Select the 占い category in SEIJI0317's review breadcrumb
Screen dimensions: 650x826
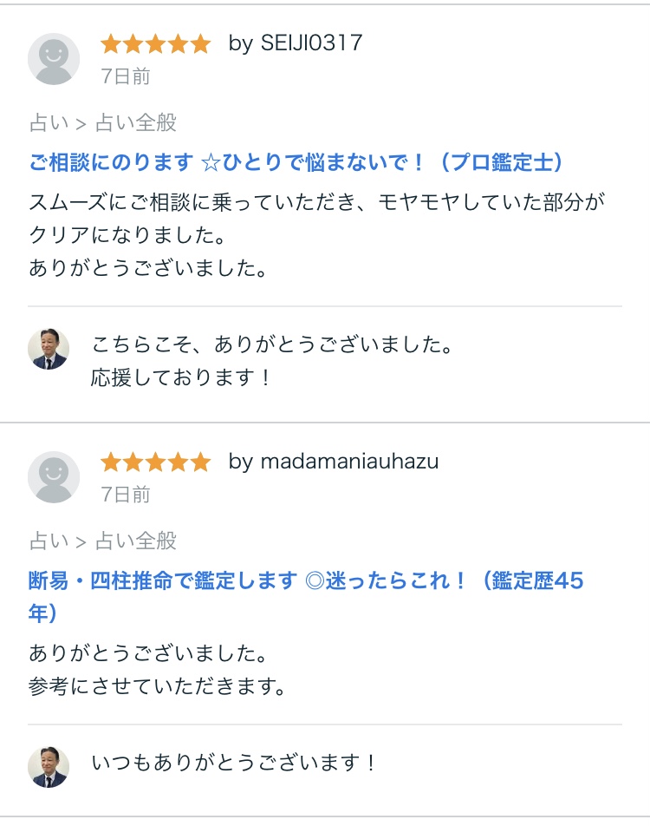click(x=49, y=123)
